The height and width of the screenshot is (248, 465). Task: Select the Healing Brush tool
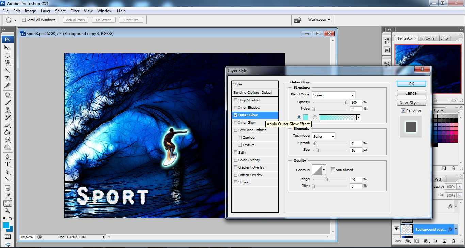coord(7,95)
